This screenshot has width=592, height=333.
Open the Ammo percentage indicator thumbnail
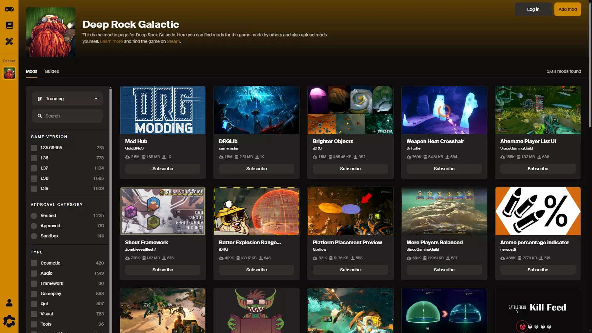click(x=538, y=211)
